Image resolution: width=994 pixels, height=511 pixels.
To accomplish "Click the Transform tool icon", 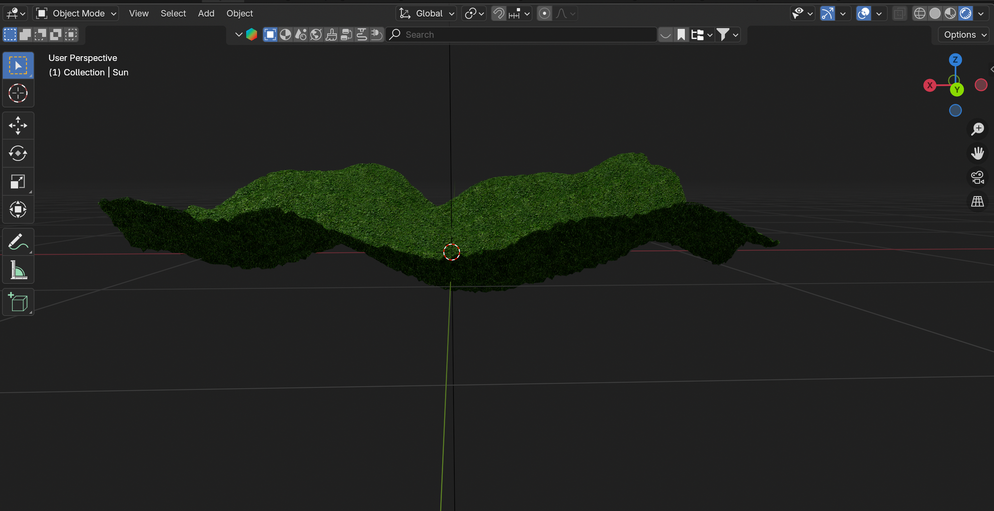I will click(18, 209).
